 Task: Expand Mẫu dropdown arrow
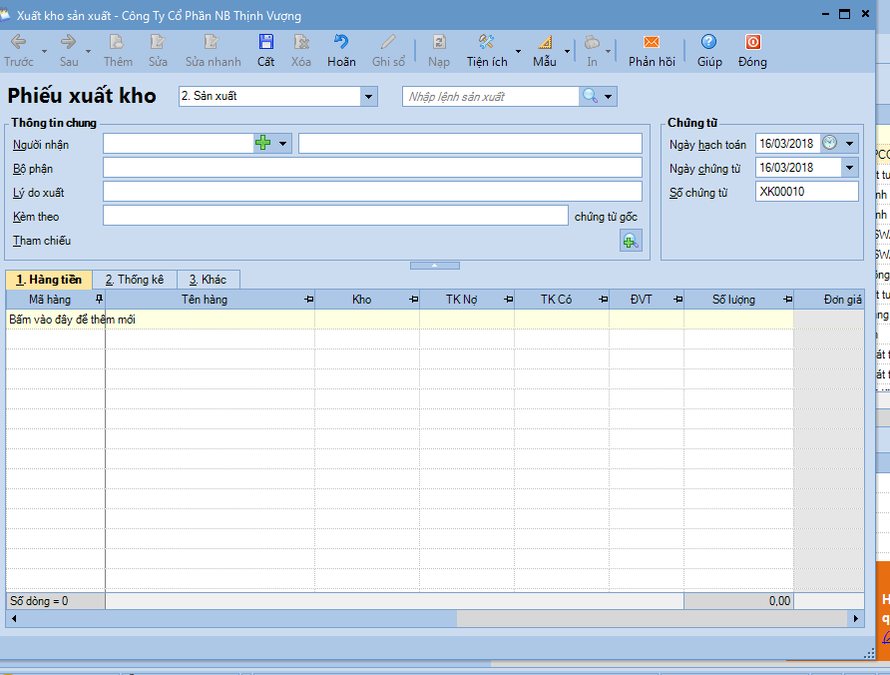pos(567,51)
